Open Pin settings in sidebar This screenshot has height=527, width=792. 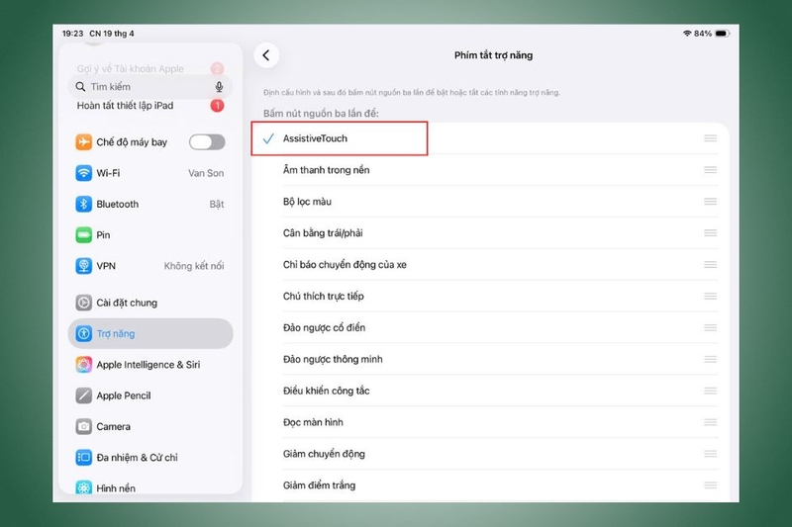150,235
